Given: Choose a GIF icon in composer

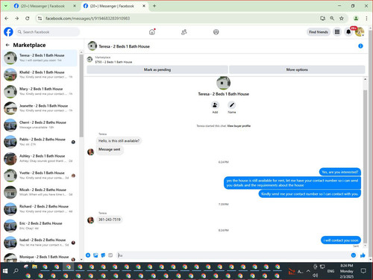Looking at the screenshot, I should (110, 255).
